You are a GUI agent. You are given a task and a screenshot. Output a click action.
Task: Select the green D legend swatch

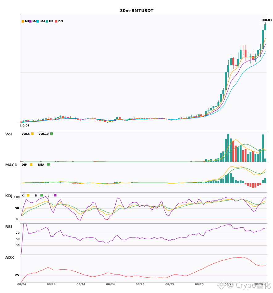[x=42, y=195]
